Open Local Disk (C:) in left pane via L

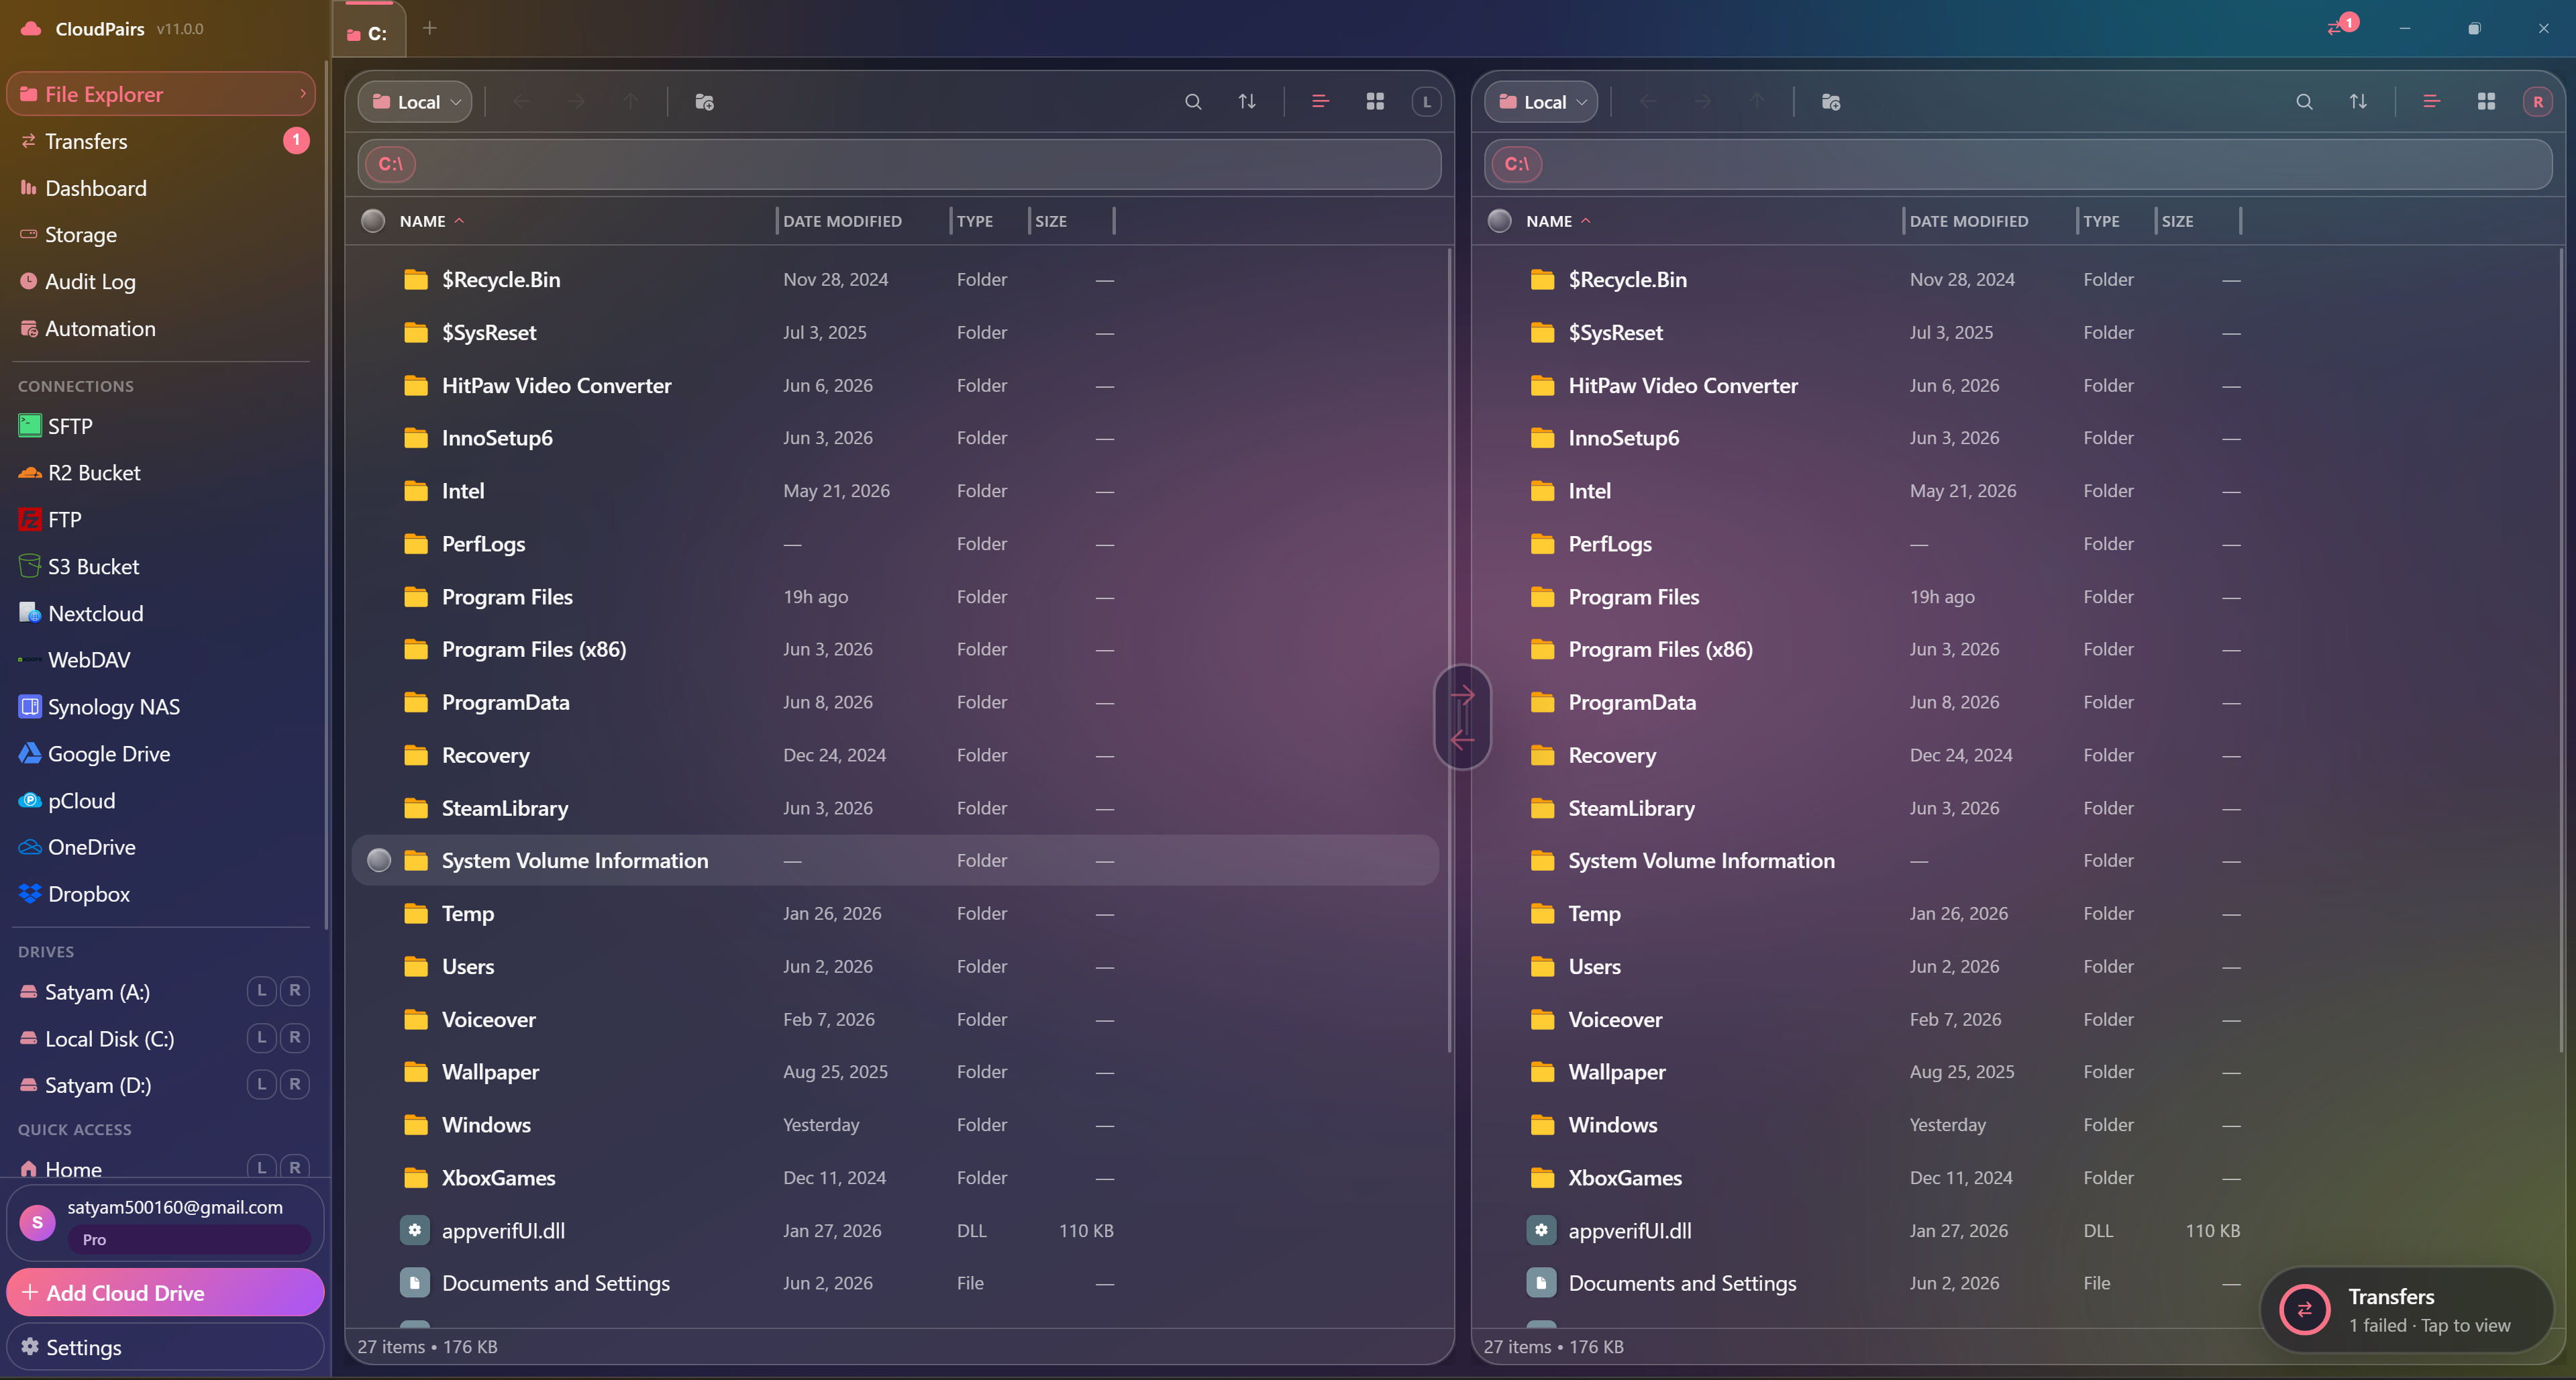[261, 1038]
